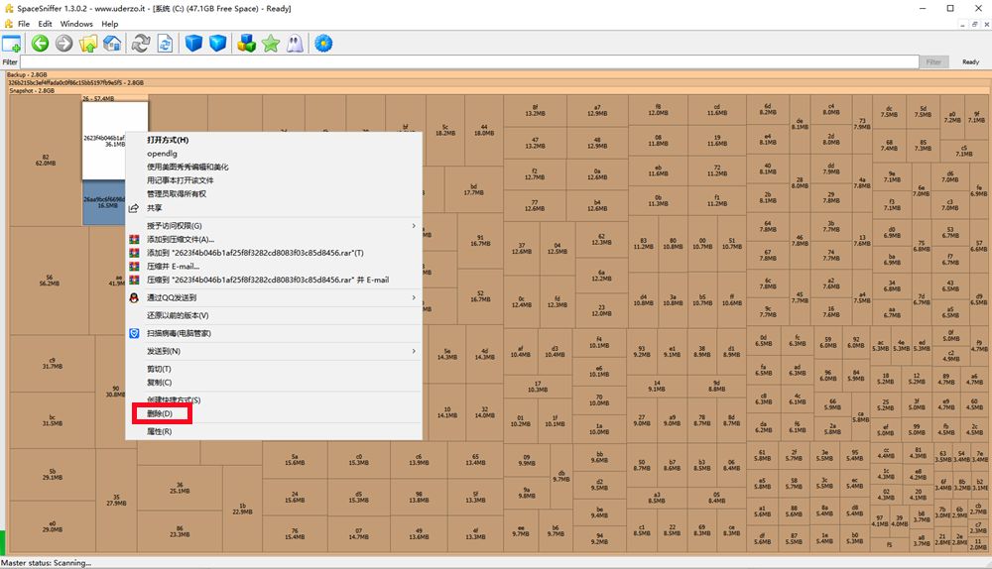Click the blue flower donate icon
Image resolution: width=992 pixels, height=569 pixels.
322,44
